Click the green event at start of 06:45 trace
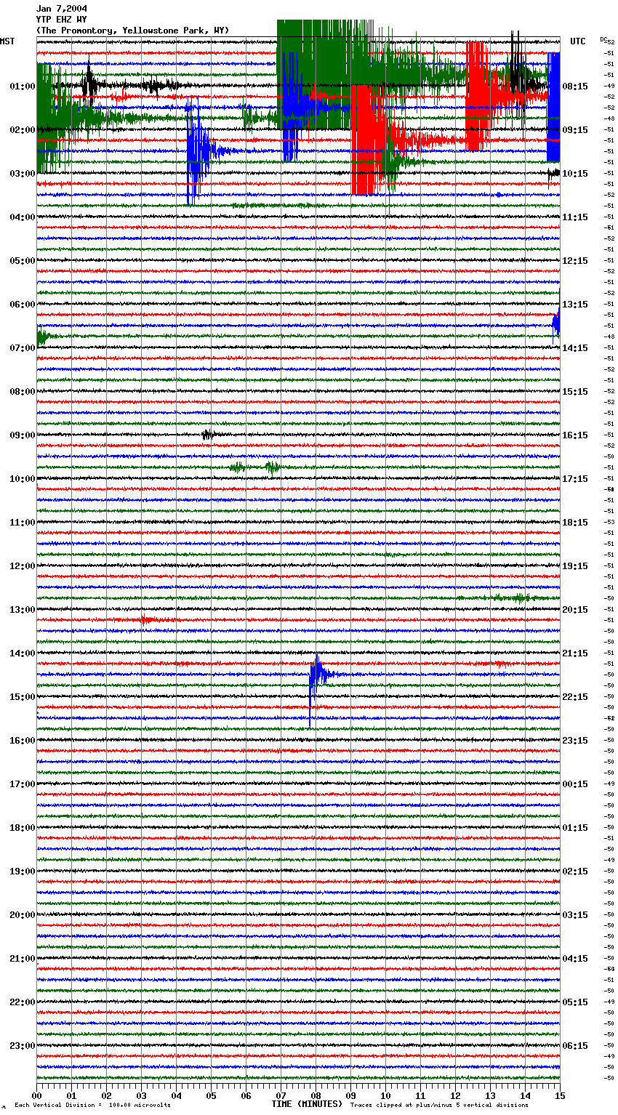This screenshot has width=618, height=1115. pyautogui.click(x=44, y=337)
